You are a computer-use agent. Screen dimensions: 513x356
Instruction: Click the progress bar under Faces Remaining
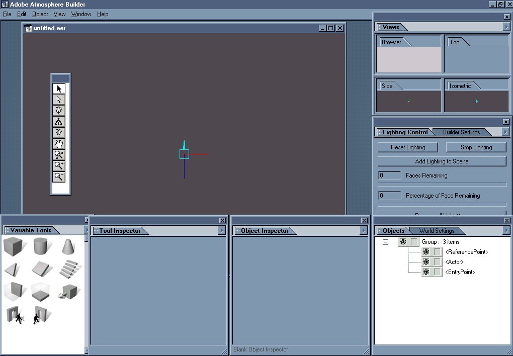tap(442, 185)
